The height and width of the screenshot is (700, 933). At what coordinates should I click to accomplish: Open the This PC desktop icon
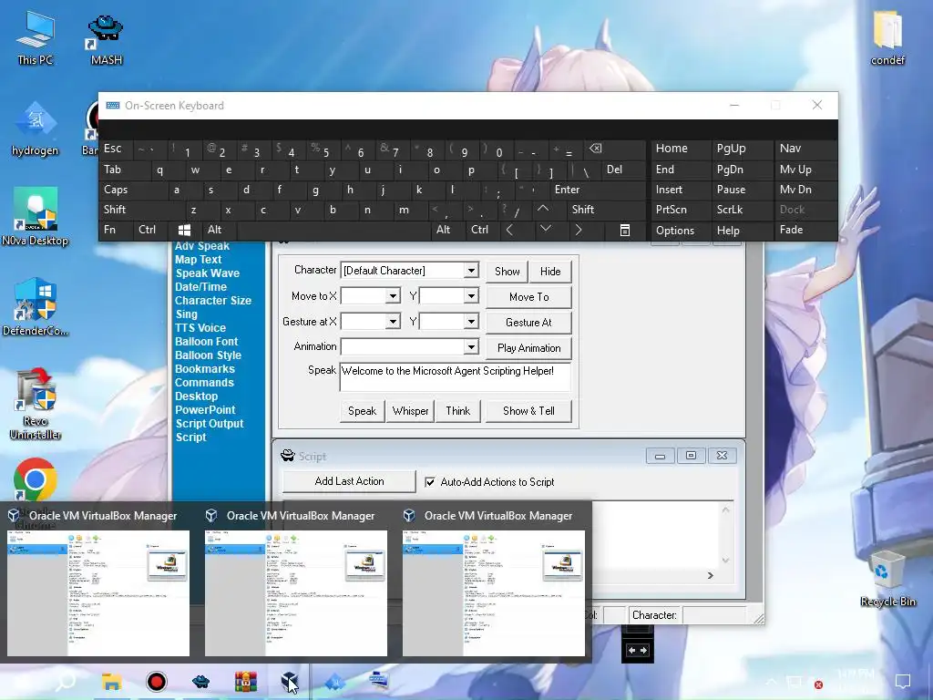(x=36, y=38)
